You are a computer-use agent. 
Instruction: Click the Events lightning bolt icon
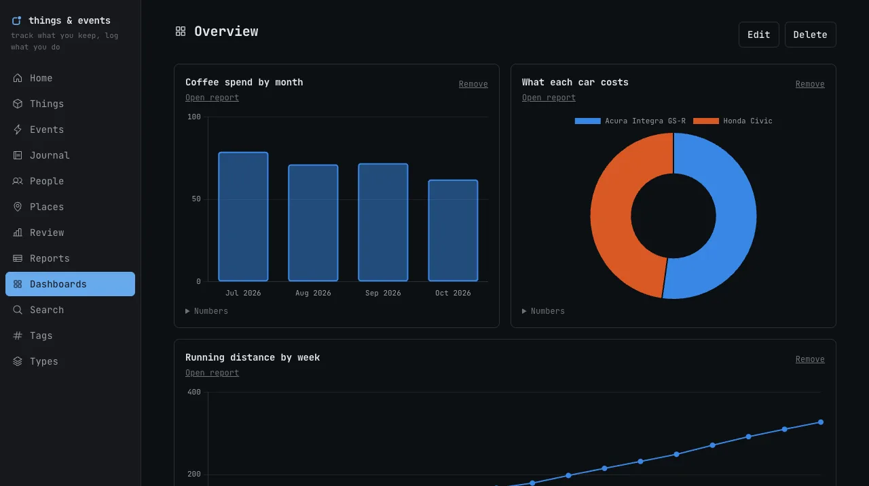[x=18, y=129]
